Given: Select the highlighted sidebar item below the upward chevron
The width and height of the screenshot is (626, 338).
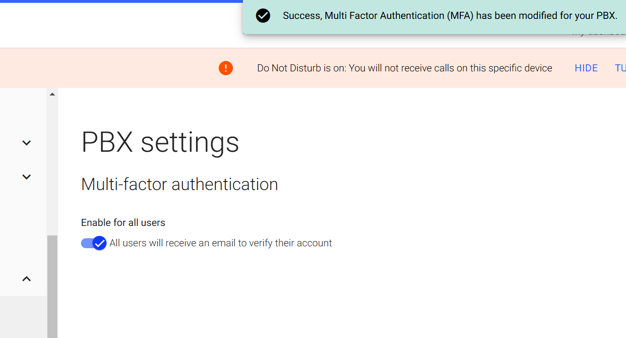Looking at the screenshot, I should tap(23, 317).
